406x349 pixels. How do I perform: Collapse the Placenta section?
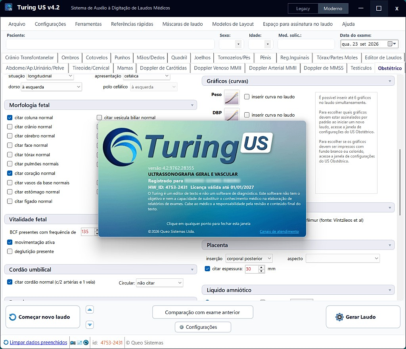pyautogui.click(x=390, y=245)
